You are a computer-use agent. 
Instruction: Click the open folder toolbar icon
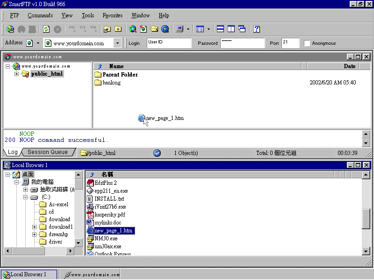[x=154, y=29]
